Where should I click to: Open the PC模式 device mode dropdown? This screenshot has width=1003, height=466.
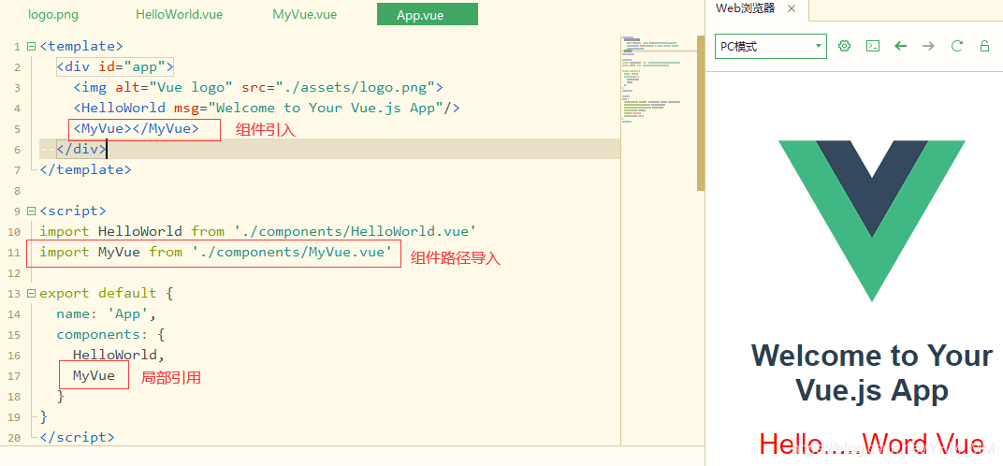point(771,46)
